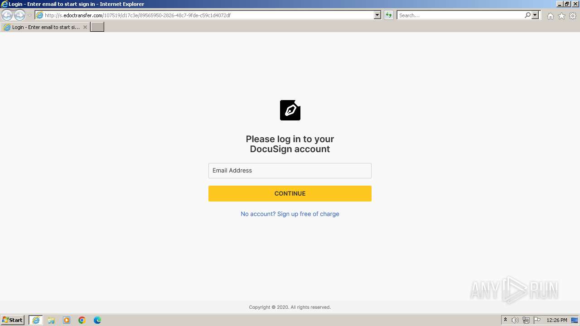
Task: Click Internet Explorer taskbar icon
Action: point(36,320)
